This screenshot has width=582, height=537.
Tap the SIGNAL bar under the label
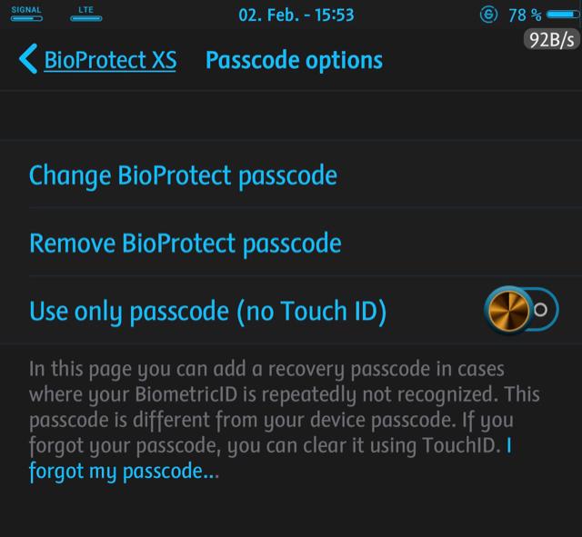pyautogui.click(x=25, y=18)
